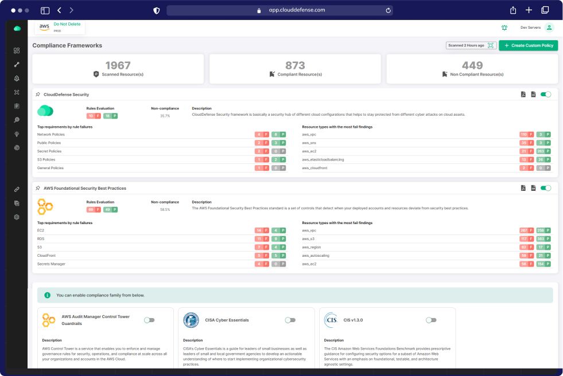Enable the CIS v1.3.0 compliance toggle
The width and height of the screenshot is (563, 376).
[x=431, y=320]
